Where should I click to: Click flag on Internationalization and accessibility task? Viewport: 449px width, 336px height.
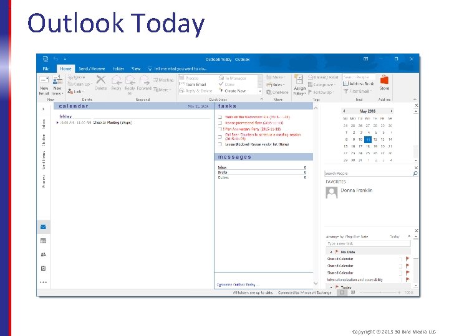(x=407, y=279)
